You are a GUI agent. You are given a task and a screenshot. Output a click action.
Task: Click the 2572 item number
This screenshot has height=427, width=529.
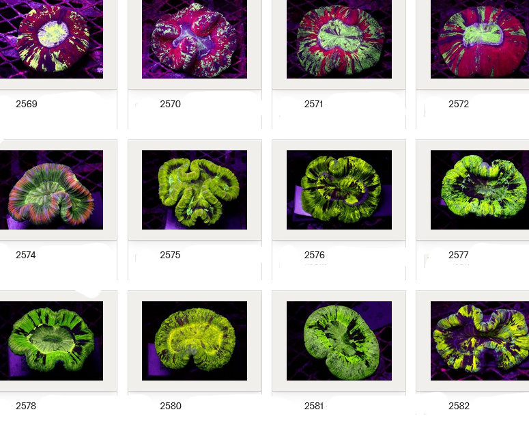click(459, 105)
